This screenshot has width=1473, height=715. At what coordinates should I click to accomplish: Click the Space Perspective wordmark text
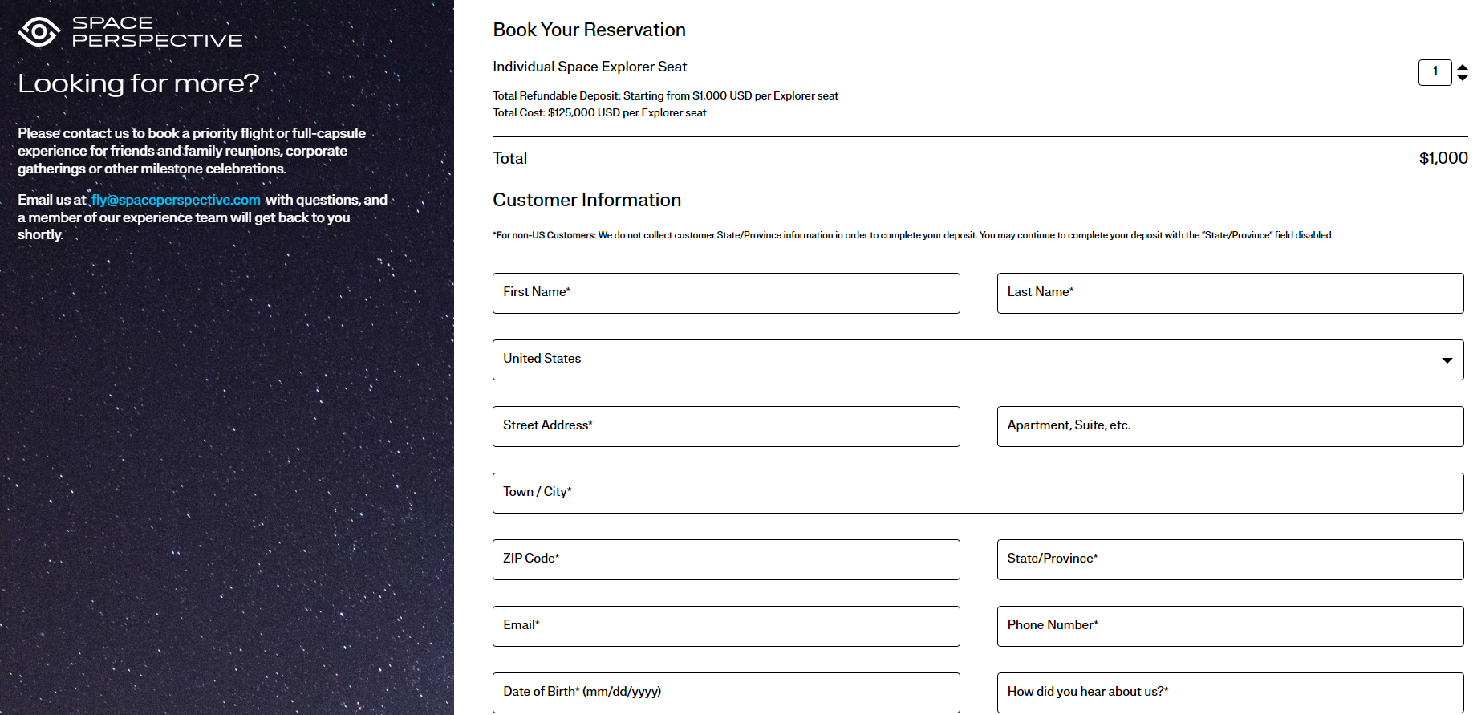pos(156,32)
